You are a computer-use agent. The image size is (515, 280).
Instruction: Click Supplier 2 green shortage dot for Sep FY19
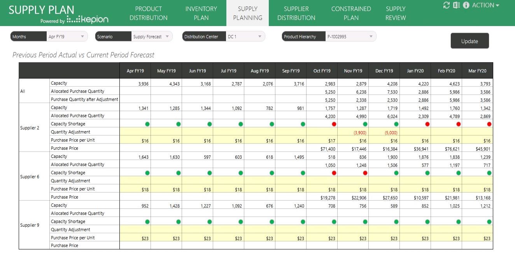303,124
